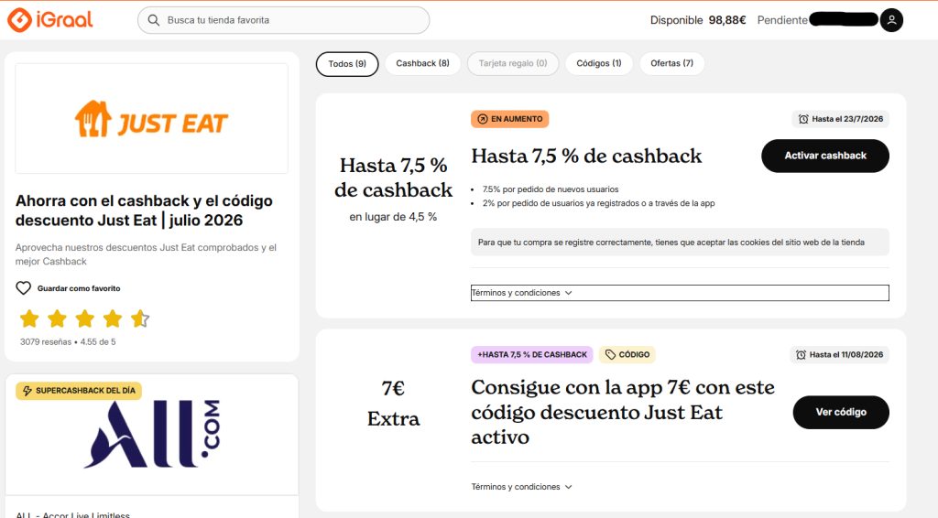This screenshot has height=518, width=938.
Task: Click the 'SUPERCASHBACK DEL DÍA' badge
Action: click(79, 391)
